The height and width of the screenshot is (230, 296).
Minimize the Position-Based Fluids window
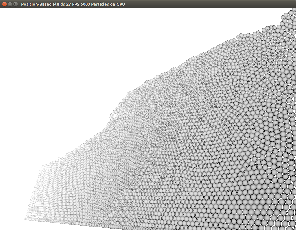10,4
